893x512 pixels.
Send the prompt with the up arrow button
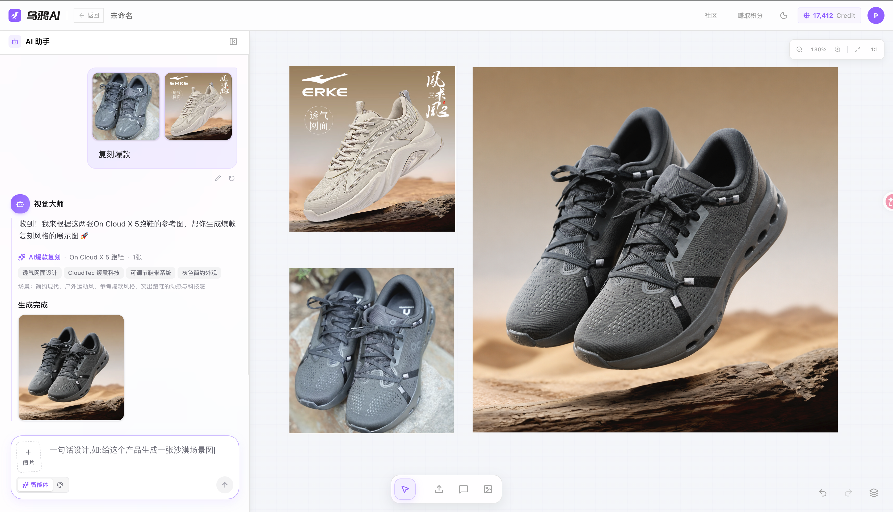coord(225,485)
